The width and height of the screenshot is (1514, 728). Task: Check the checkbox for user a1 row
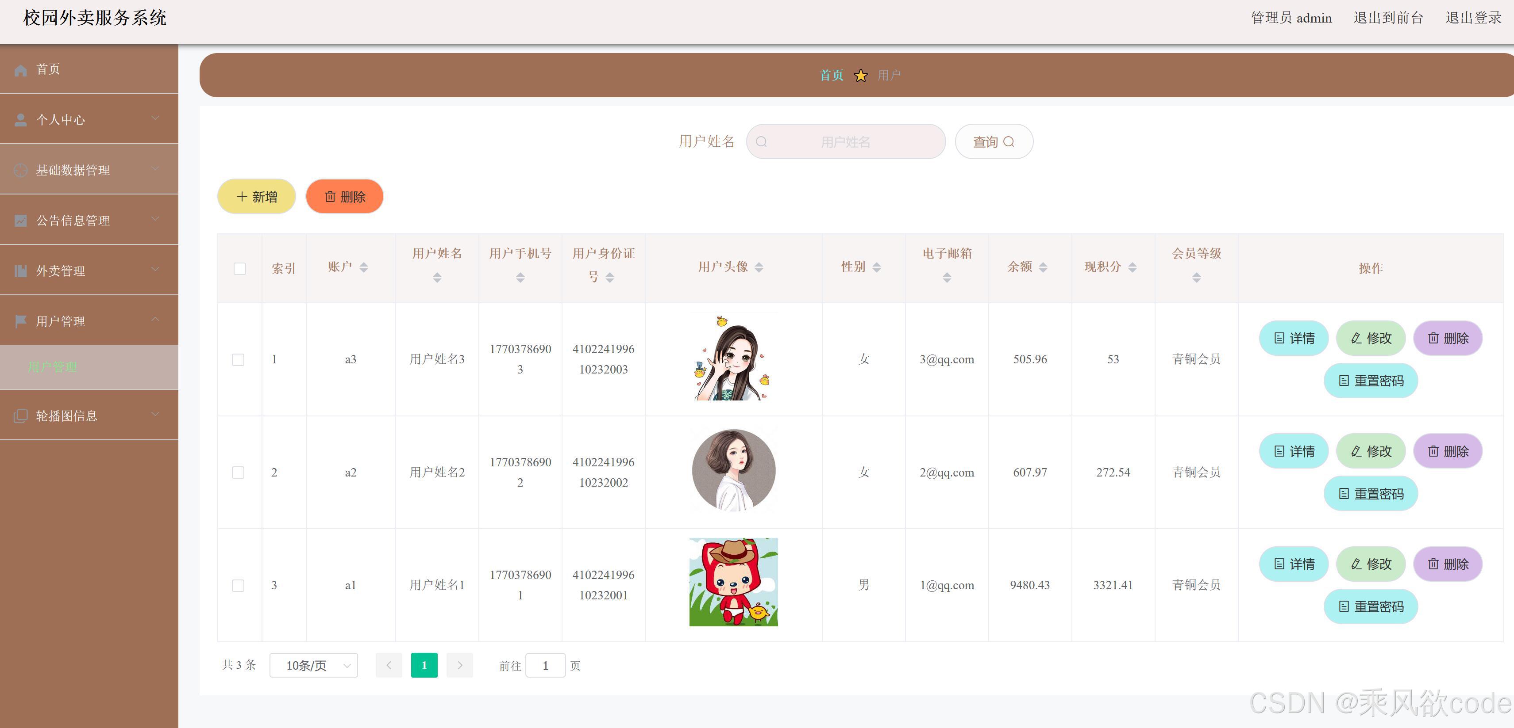pyautogui.click(x=238, y=586)
